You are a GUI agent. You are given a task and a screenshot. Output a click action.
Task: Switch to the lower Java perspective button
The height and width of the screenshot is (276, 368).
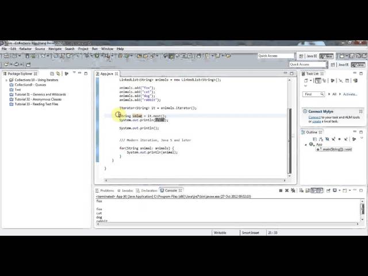tap(358, 64)
